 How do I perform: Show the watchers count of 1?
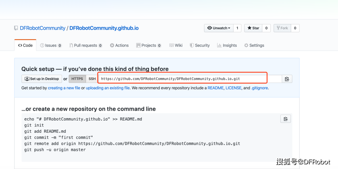[237, 28]
